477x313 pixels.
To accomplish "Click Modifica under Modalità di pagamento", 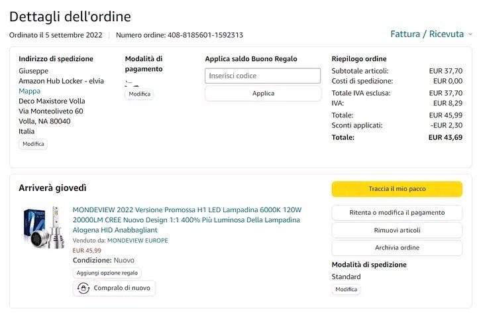I will coord(139,94).
